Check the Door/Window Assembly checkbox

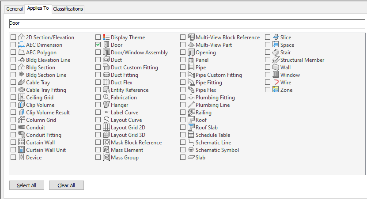pyautogui.click(x=98, y=53)
